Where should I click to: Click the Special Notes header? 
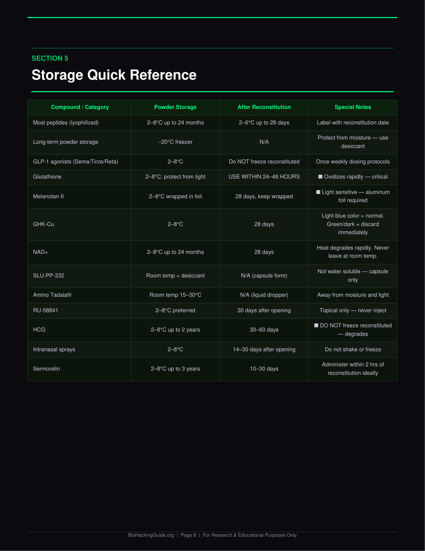[353, 107]
